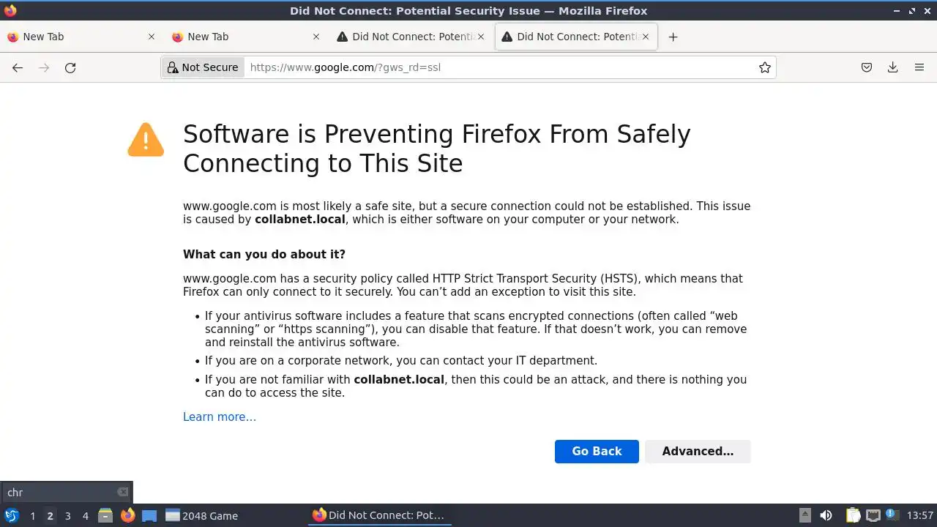Click the Go Back button
The width and height of the screenshot is (937, 527).
coord(597,452)
